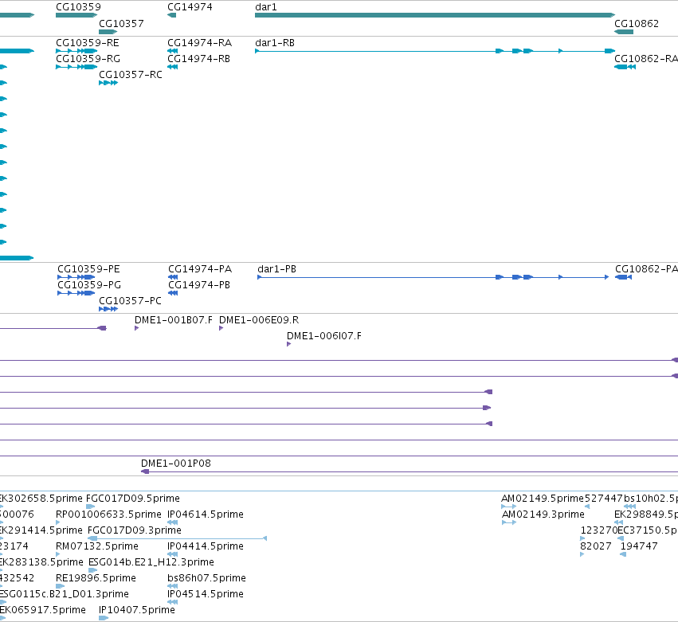
Task: Click the DME1-001B07.F feature label
Action: click(174, 320)
